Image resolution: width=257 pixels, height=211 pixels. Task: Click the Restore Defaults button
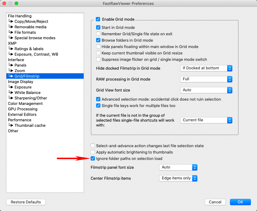pyautogui.click(x=26, y=202)
